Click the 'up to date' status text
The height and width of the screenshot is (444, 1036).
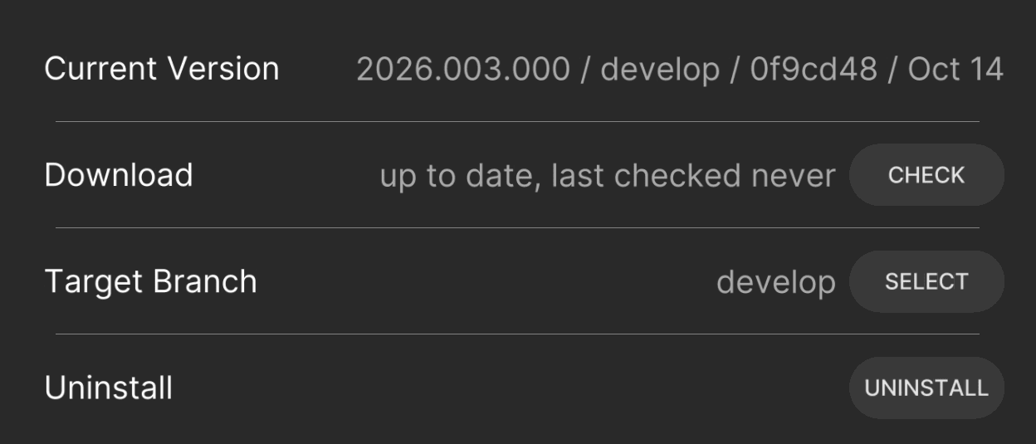(x=459, y=177)
